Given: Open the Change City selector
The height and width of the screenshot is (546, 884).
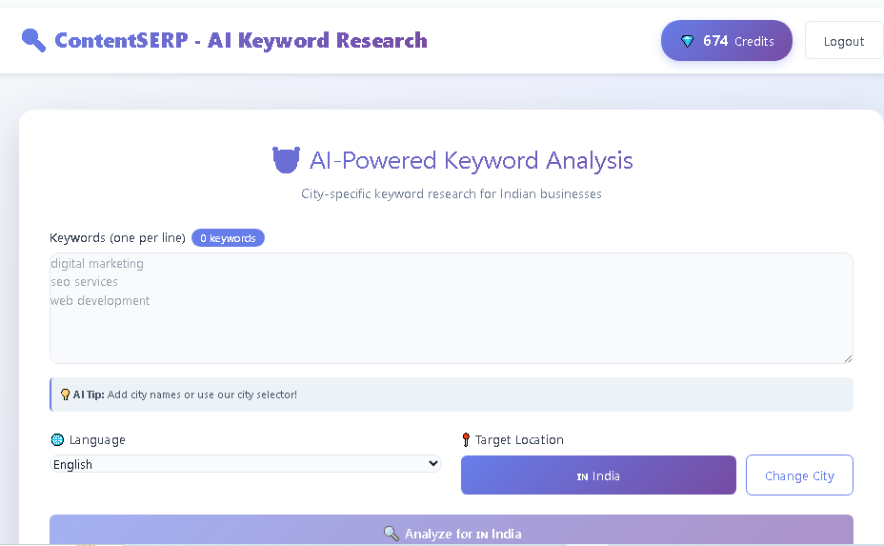Looking at the screenshot, I should (x=799, y=475).
